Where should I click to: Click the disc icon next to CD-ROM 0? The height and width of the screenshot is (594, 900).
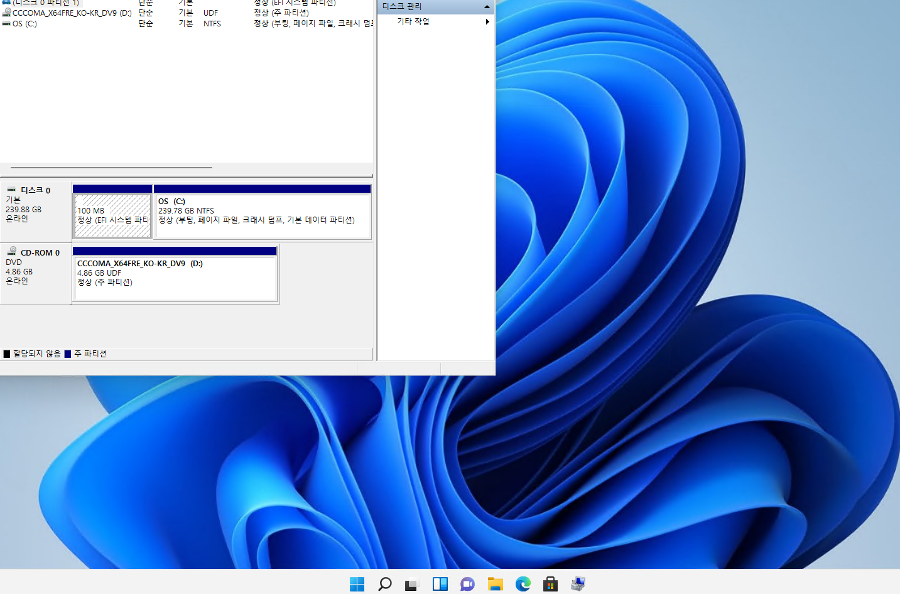tap(12, 251)
